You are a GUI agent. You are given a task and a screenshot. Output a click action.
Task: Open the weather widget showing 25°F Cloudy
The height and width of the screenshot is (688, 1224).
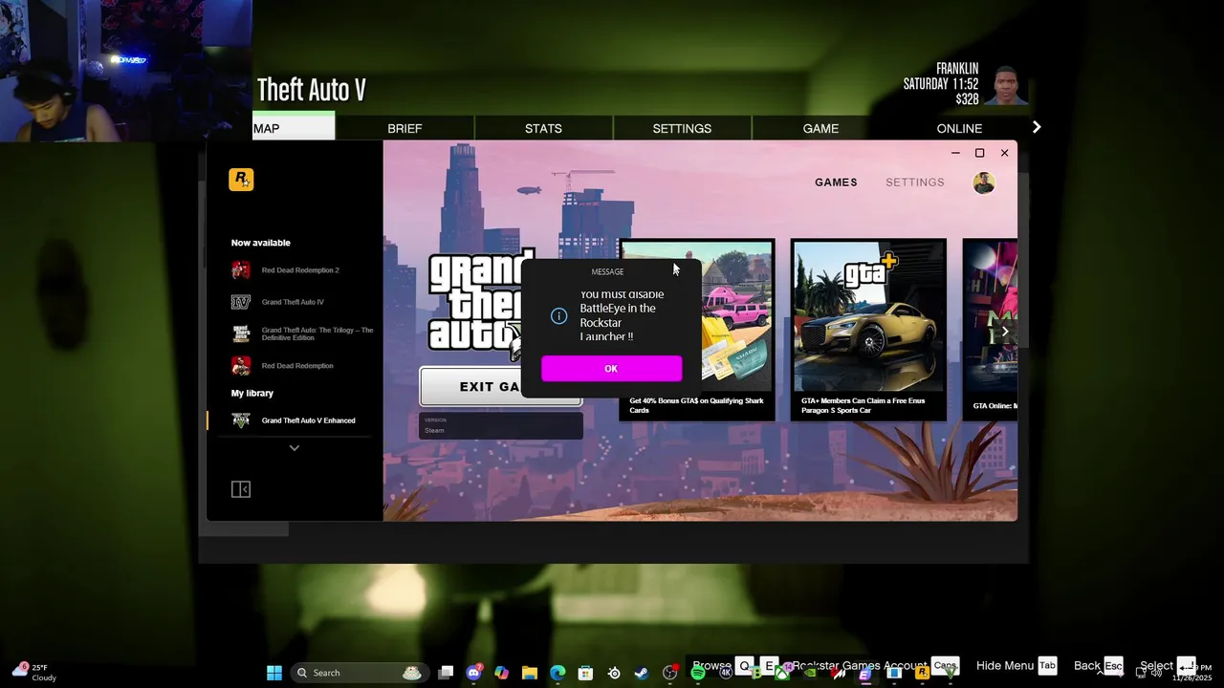point(35,672)
